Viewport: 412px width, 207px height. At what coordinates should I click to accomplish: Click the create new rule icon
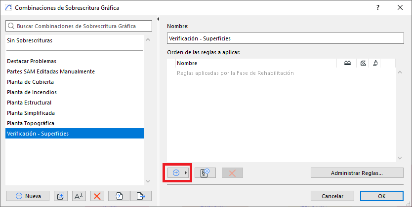(x=205, y=172)
